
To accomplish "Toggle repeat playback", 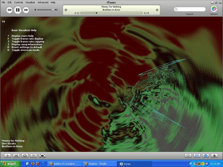I will pyautogui.click(x=25, y=156).
